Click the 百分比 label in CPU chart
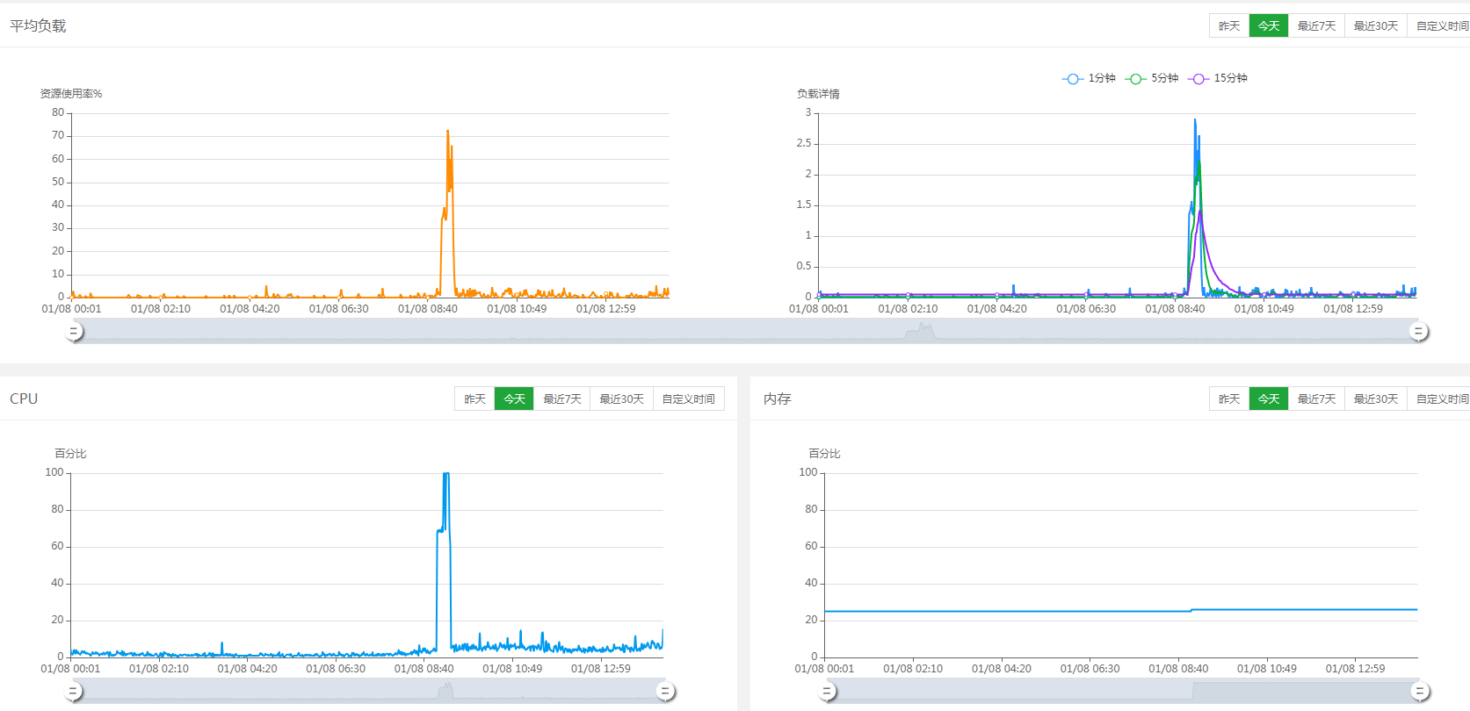The width and height of the screenshot is (1470, 711). (70, 454)
